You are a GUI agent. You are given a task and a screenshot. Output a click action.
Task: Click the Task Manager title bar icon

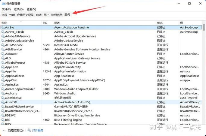coord(4,4)
